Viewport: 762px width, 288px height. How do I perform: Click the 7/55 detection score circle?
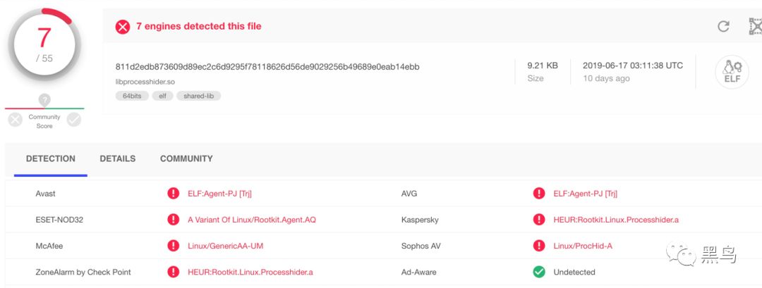[x=44, y=44]
